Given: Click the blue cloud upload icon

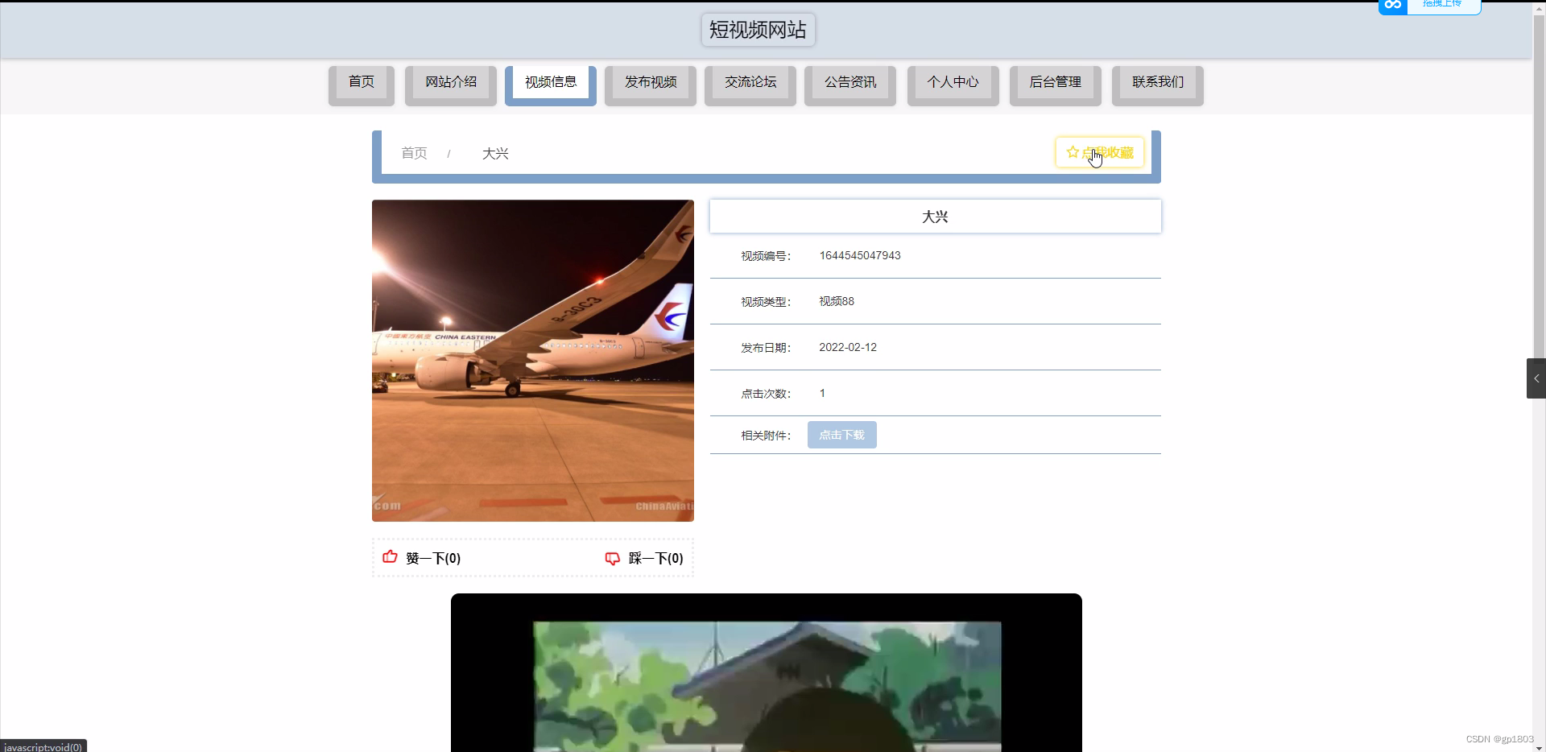Looking at the screenshot, I should click(x=1393, y=6).
